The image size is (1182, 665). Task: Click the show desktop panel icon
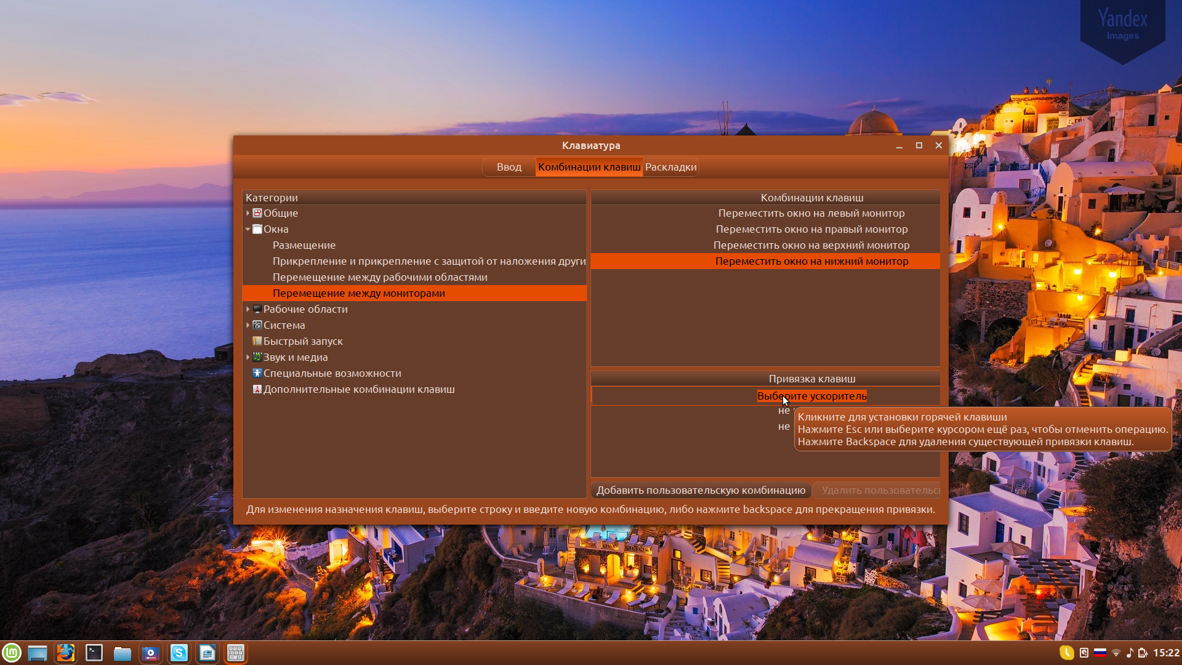pos(38,653)
